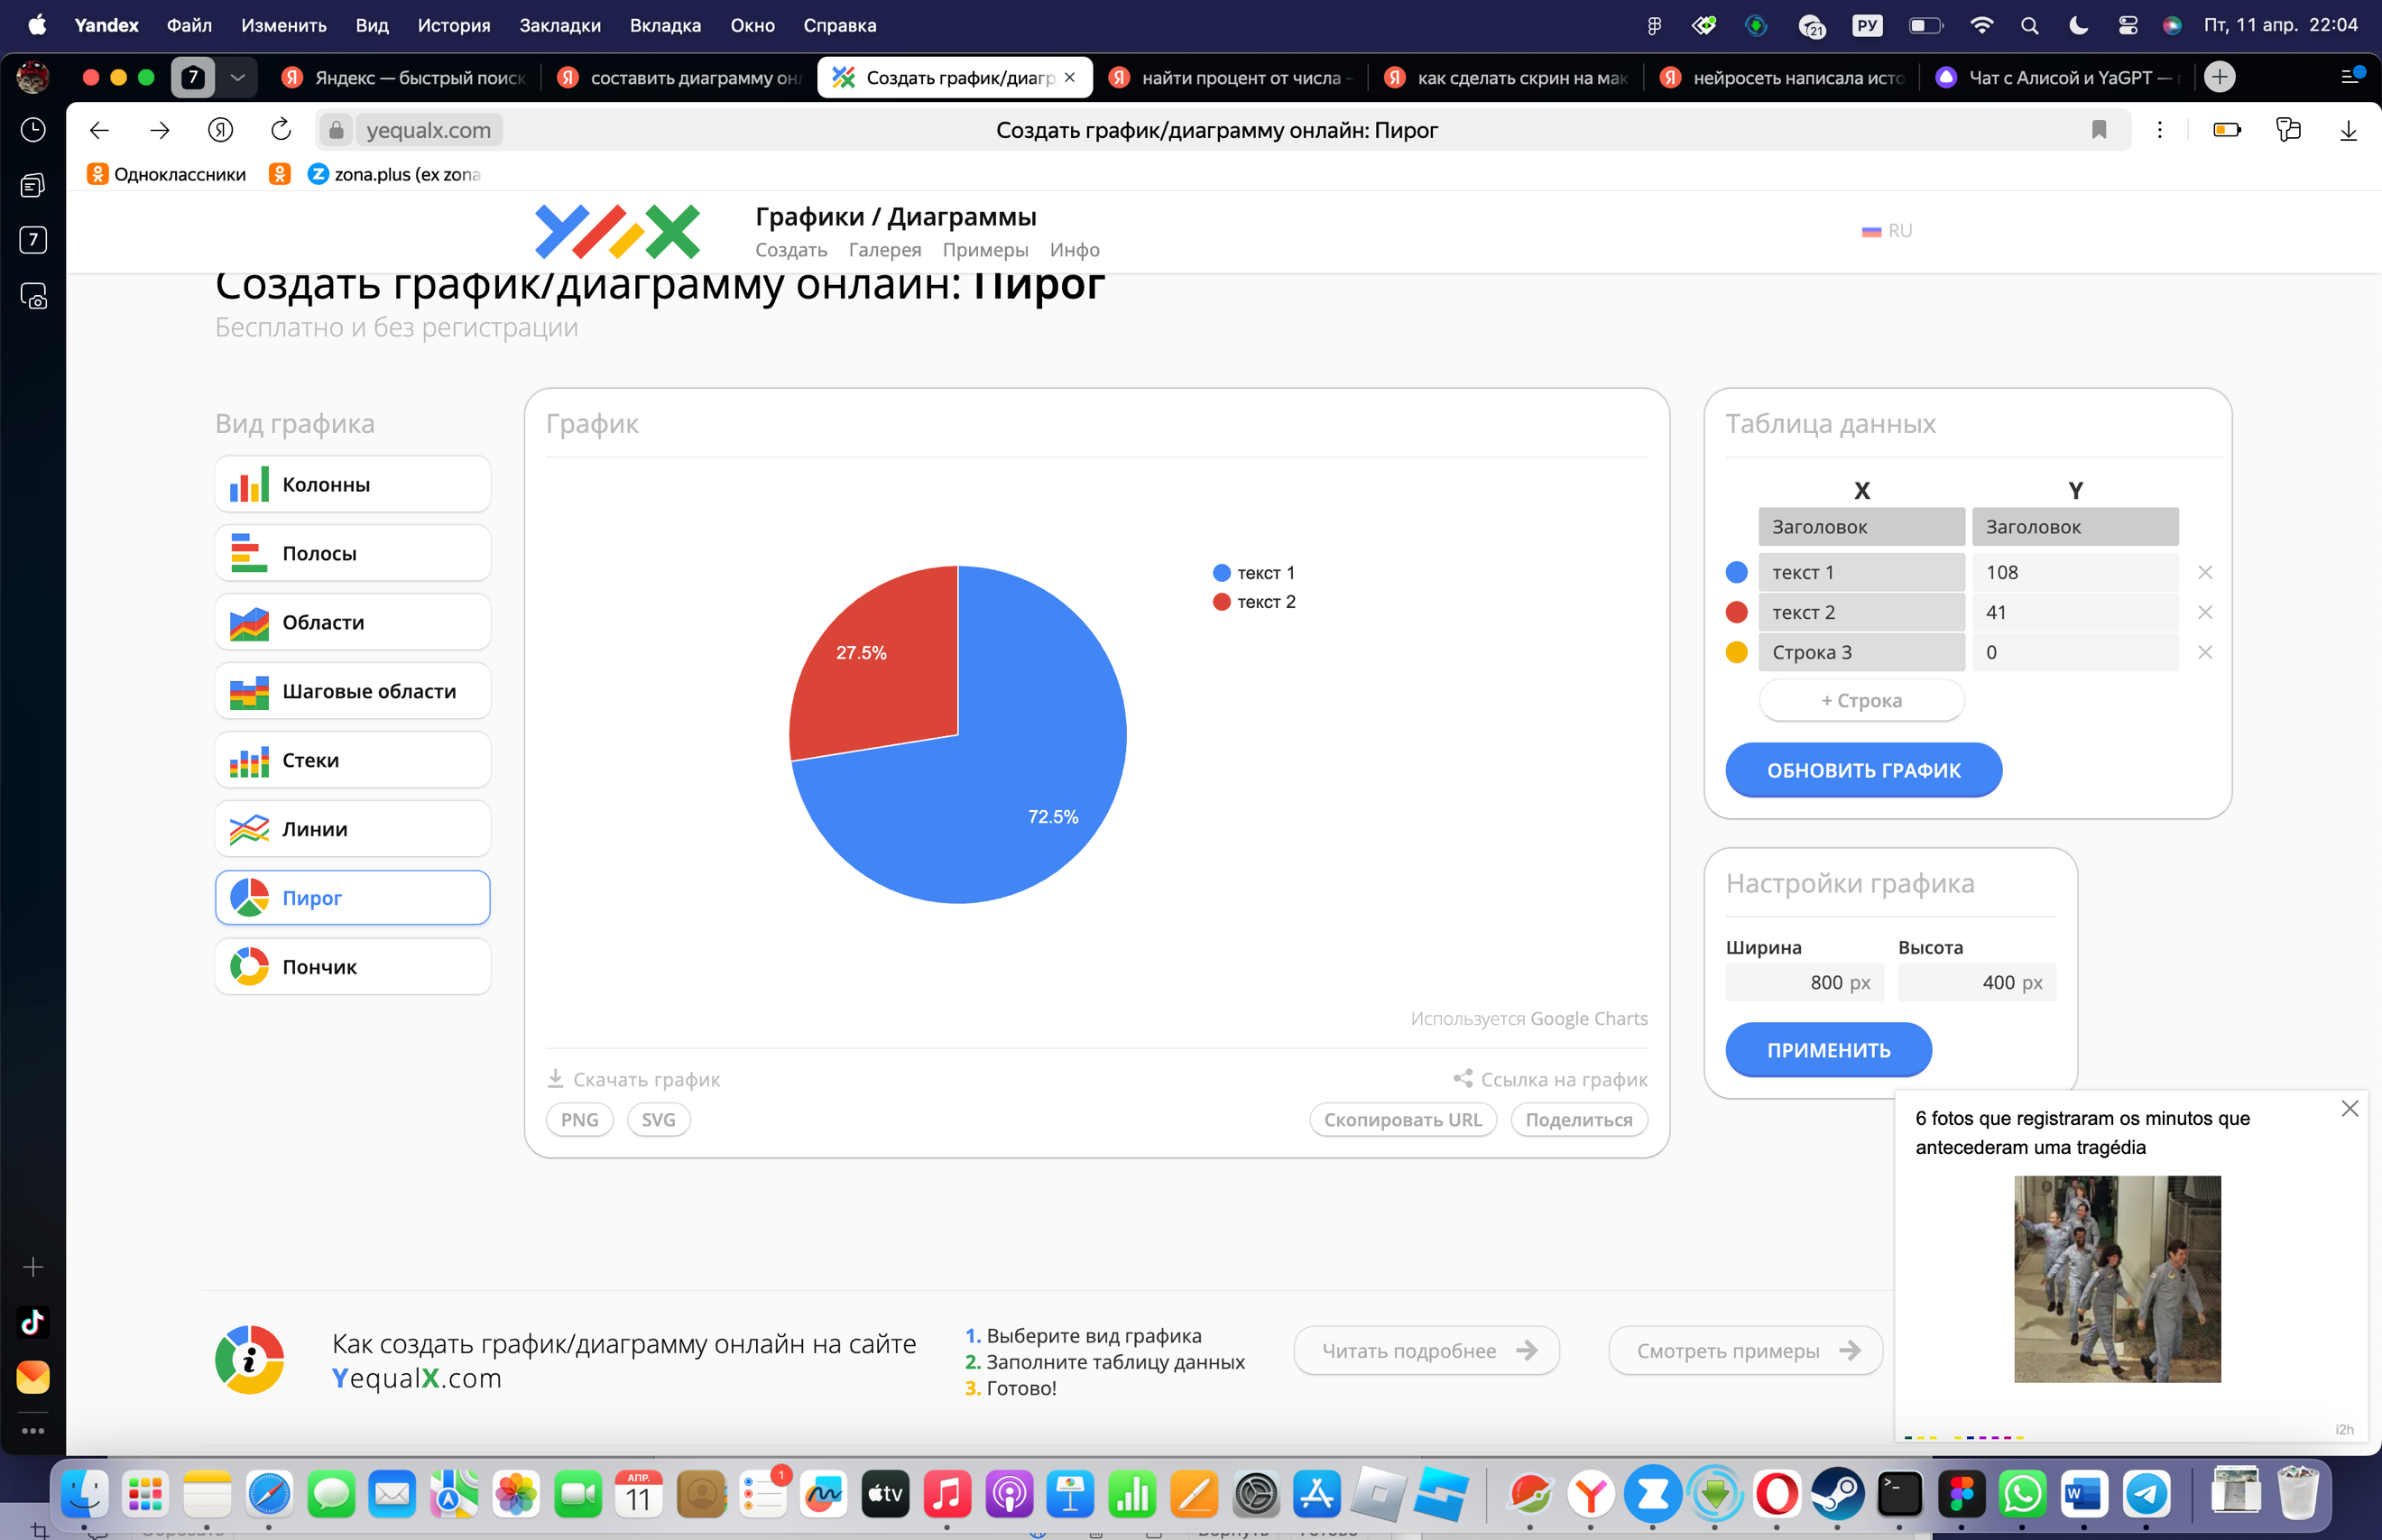Open TikTok in sidebar
This screenshot has width=2382, height=1540.
click(33, 1322)
